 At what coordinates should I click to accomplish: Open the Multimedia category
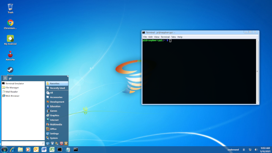pyautogui.click(x=57, y=124)
